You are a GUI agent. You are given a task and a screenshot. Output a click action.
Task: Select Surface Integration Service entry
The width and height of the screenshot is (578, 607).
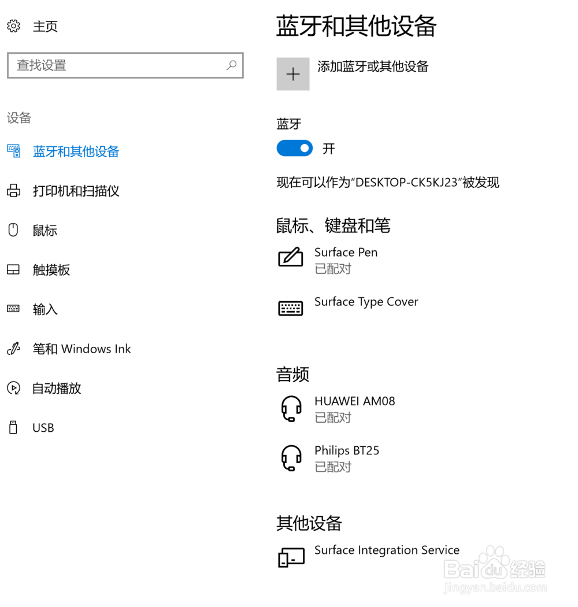387,550
